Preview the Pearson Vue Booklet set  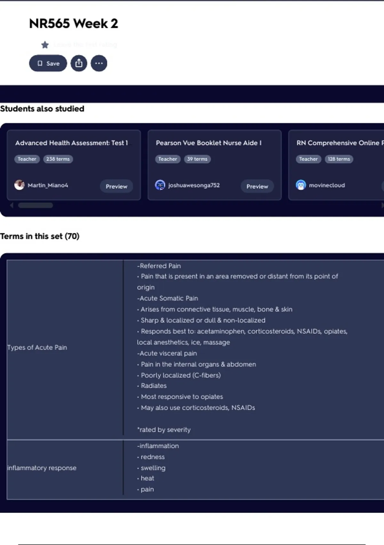tap(257, 186)
